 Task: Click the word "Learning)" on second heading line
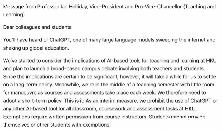tap(14, 15)
